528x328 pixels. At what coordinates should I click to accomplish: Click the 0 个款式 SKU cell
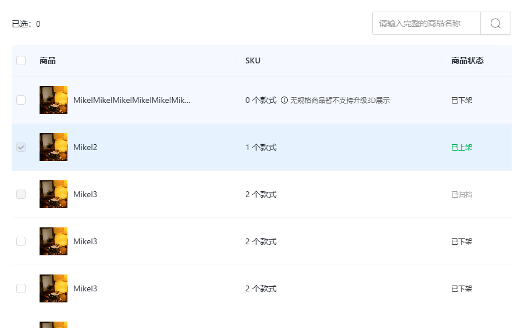[261, 100]
